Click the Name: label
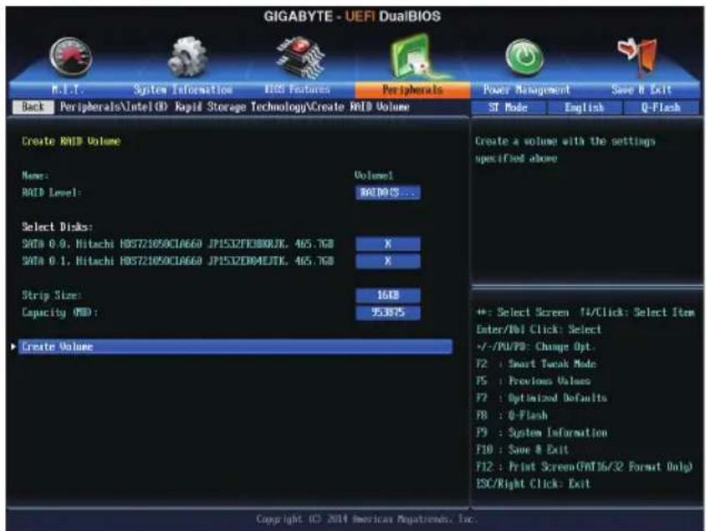 [x=36, y=175]
